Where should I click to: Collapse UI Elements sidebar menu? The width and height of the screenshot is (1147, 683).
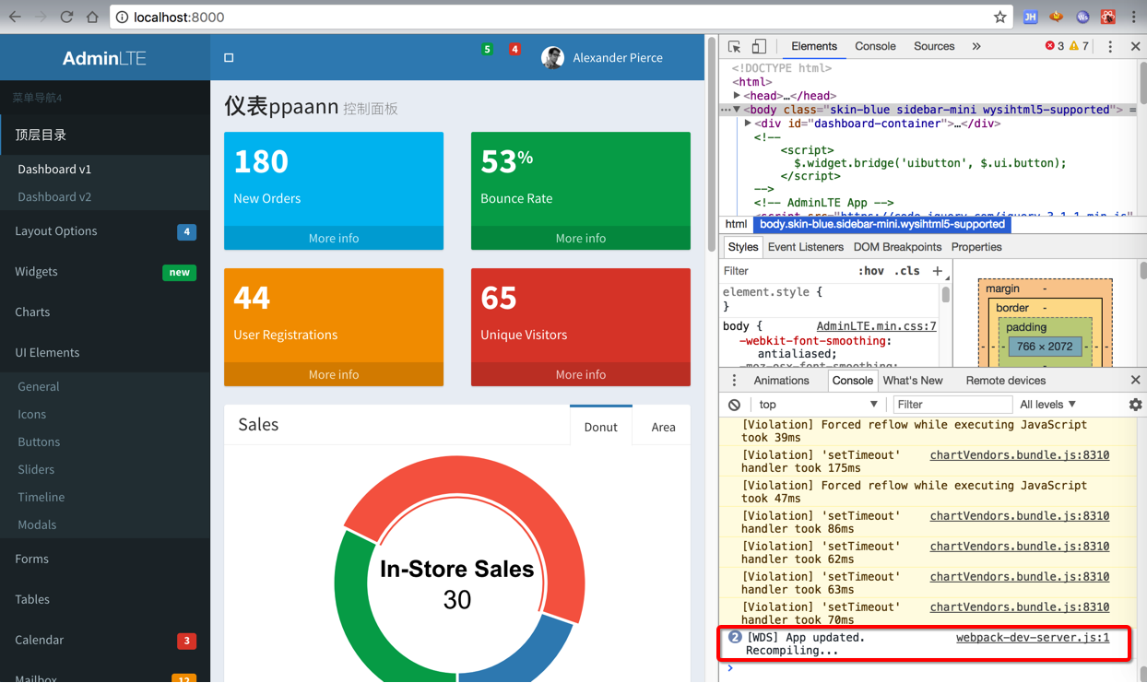(105, 353)
